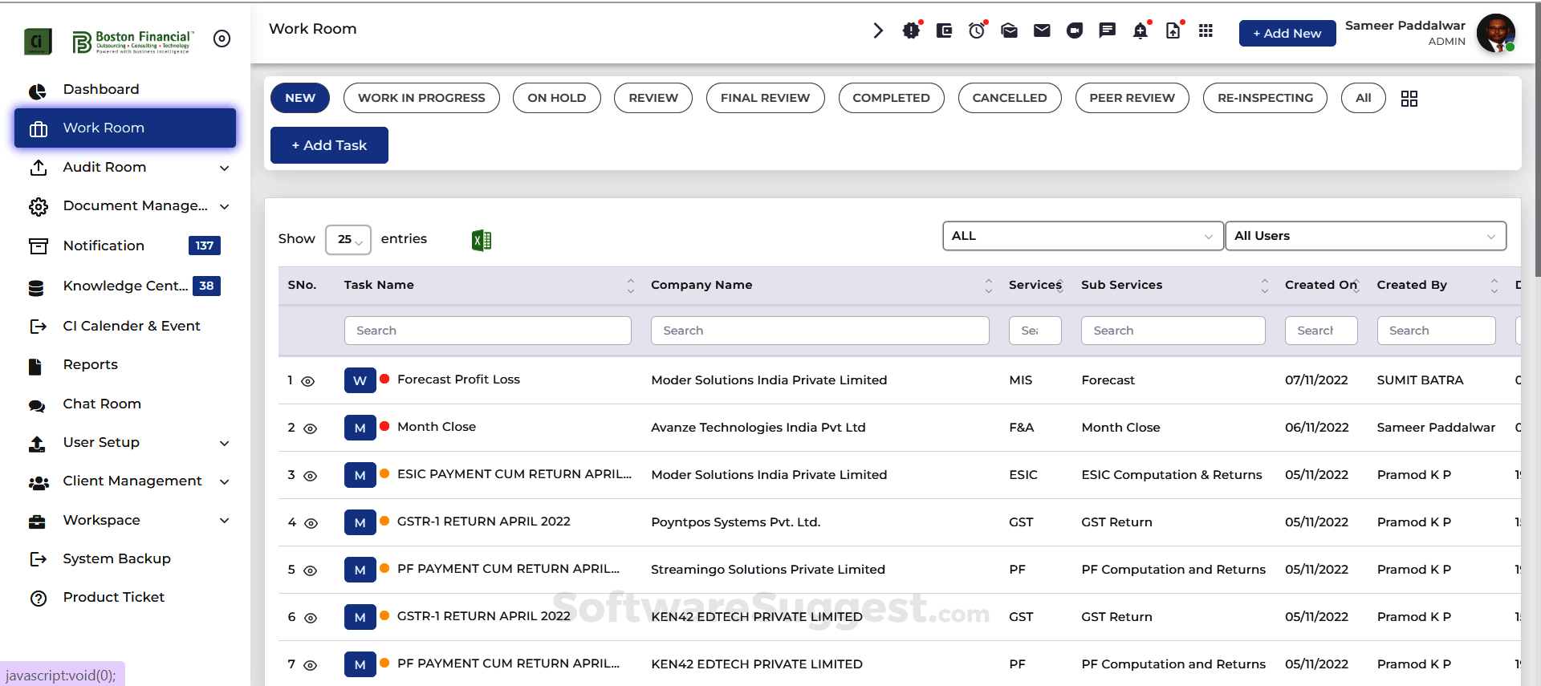Open the show entries count dropdown

tap(348, 239)
